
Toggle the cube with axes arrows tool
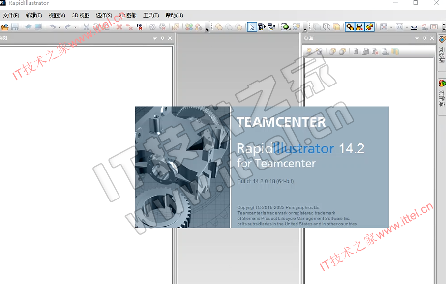[x=359, y=27]
